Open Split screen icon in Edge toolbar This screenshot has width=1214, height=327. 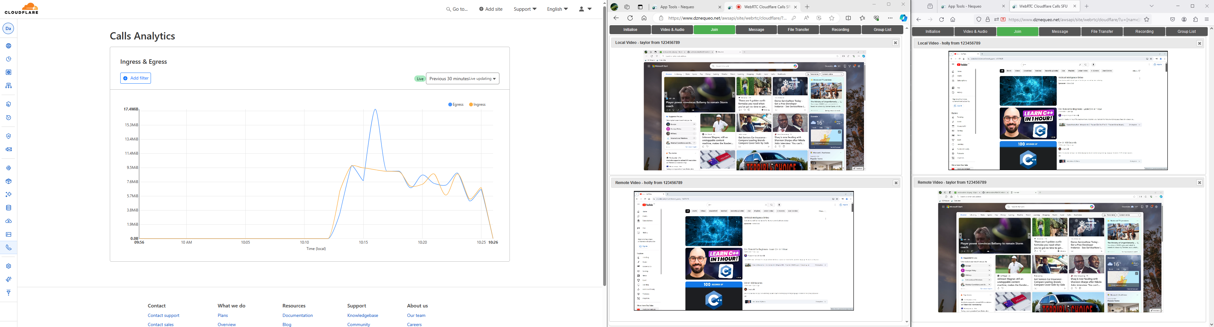tap(848, 18)
